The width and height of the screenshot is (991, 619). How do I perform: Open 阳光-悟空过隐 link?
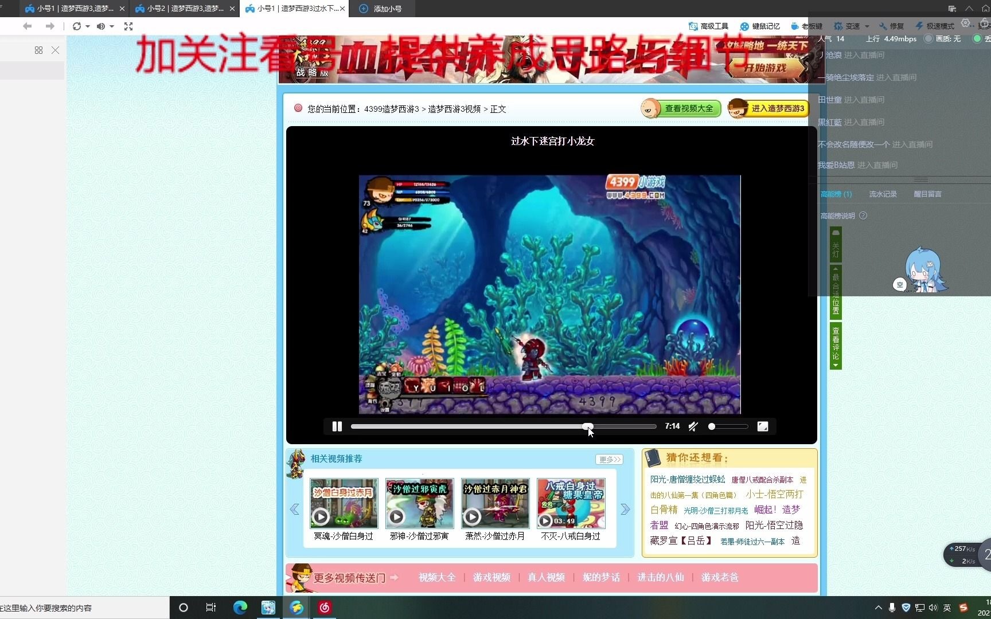coord(774,525)
